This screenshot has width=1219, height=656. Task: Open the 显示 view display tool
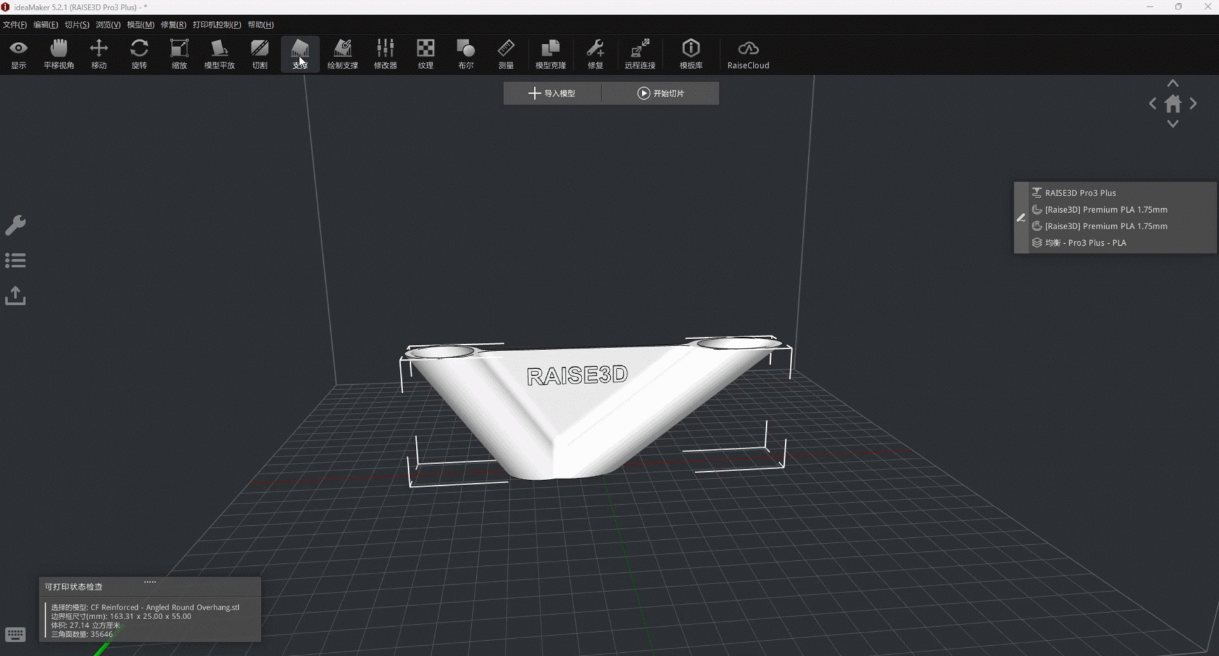pos(18,54)
